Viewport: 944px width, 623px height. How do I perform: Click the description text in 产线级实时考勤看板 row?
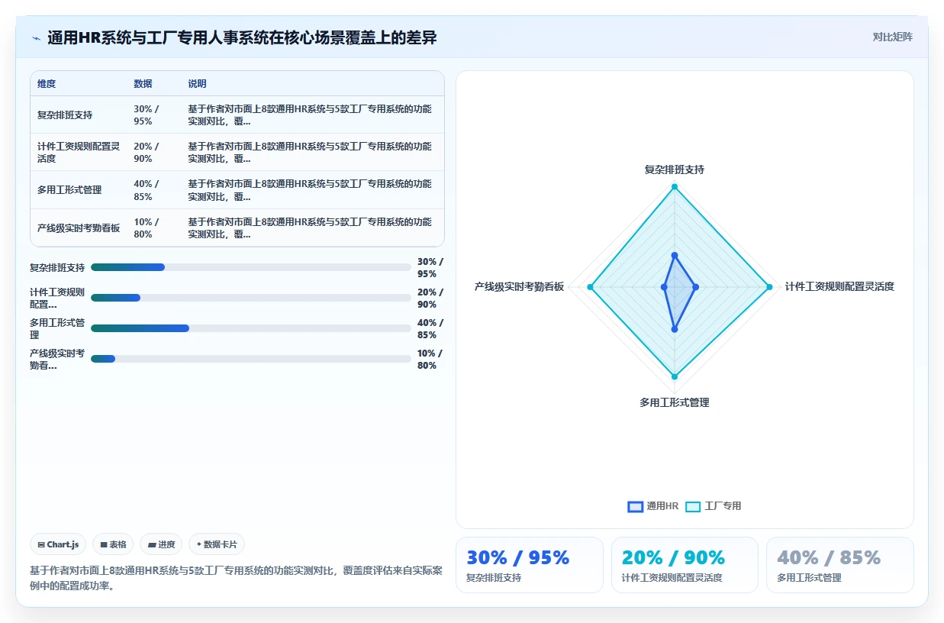point(310,228)
